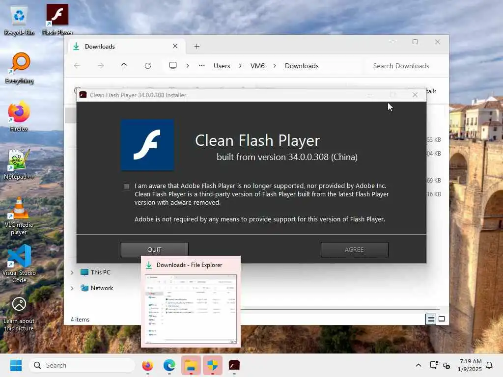Click the PC monitor icon in address bar

click(x=173, y=66)
